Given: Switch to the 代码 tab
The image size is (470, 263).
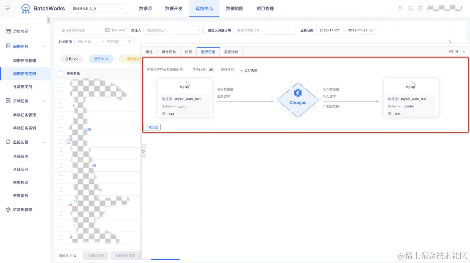Looking at the screenshot, I should tap(188, 52).
